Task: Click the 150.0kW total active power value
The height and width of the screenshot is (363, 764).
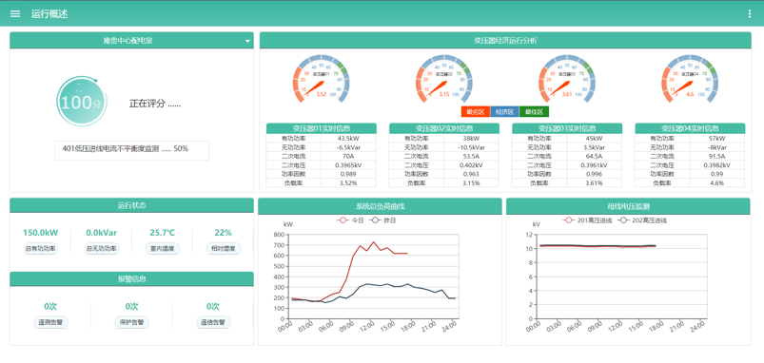Action: tap(41, 233)
